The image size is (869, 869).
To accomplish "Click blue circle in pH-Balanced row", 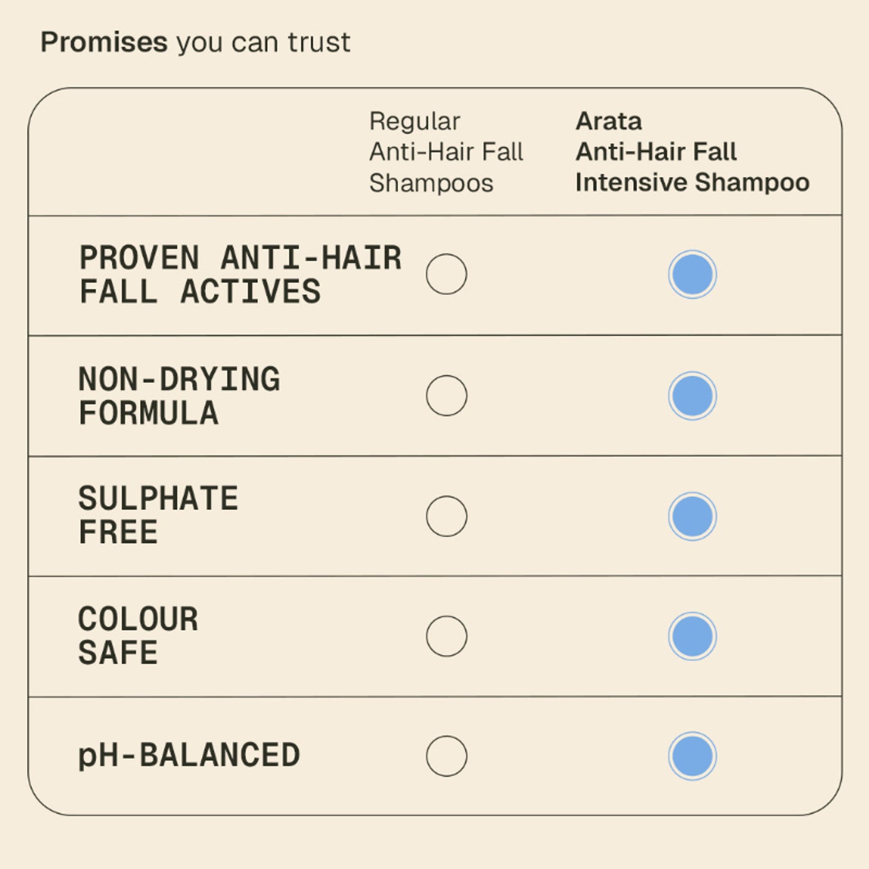I will pos(692,756).
